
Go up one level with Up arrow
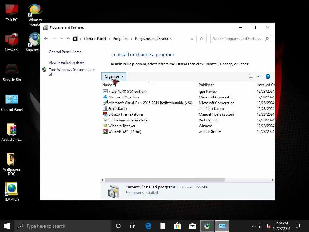point(68,39)
